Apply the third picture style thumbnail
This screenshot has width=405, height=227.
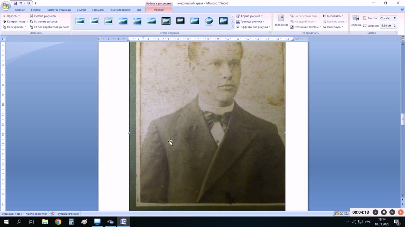109,21
